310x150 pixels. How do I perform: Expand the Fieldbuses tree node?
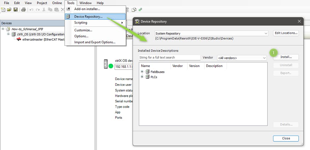[142, 72]
